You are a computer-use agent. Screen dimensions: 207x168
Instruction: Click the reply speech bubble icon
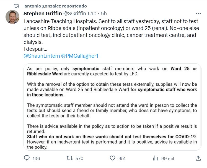click(27, 158)
